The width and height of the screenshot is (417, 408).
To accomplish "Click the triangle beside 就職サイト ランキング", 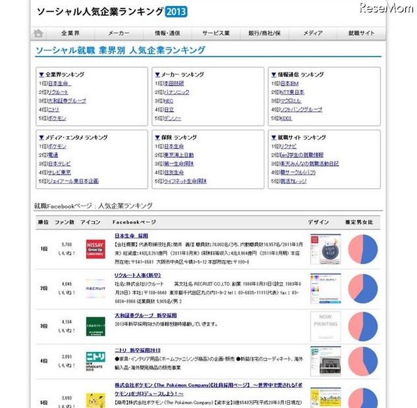I will pyautogui.click(x=273, y=138).
